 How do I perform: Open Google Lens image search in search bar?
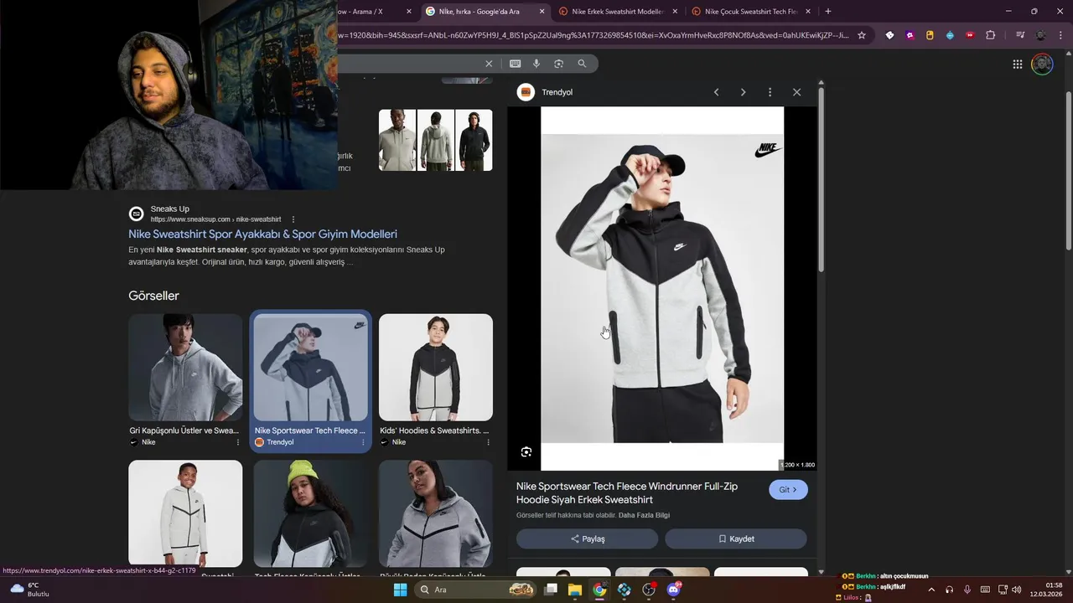coord(558,64)
